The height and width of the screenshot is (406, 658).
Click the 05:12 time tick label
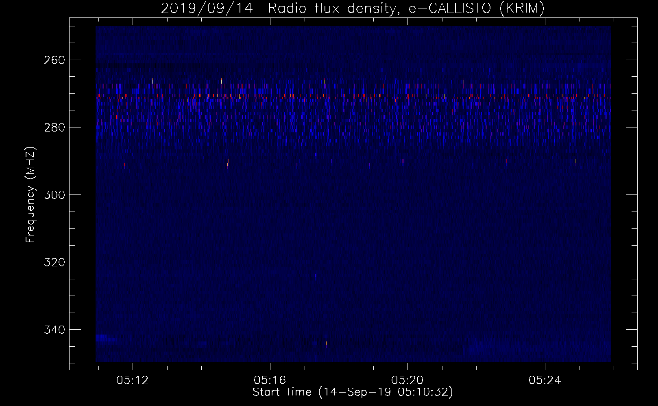tap(133, 380)
